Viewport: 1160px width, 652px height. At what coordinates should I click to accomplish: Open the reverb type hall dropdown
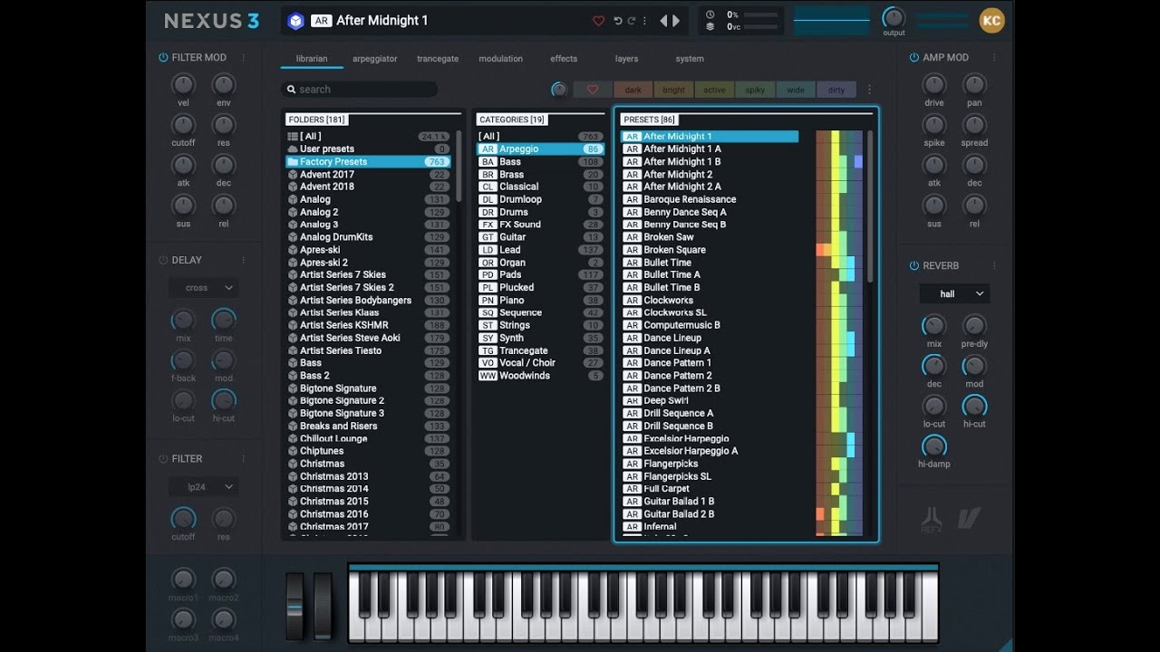(954, 293)
